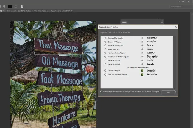Close the Passende Schrift finden dialog
The width and height of the screenshot is (193, 128).
pos(176,27)
